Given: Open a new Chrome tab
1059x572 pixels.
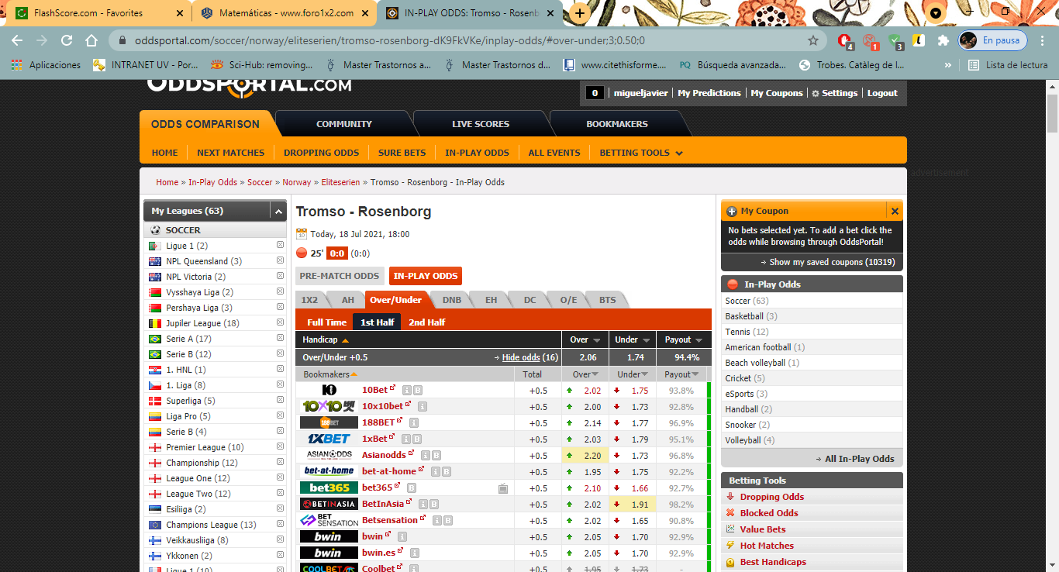Looking at the screenshot, I should tap(580, 13).
